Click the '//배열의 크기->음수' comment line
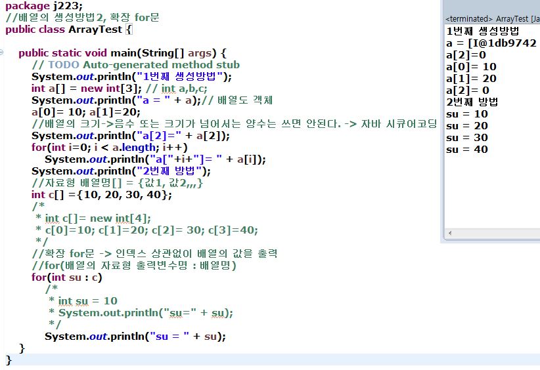The height and width of the screenshot is (370, 540). (234, 124)
